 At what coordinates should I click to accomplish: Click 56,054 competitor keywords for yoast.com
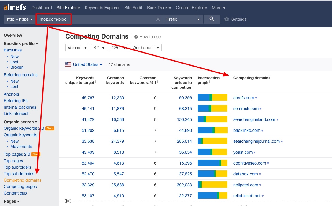click(186, 152)
